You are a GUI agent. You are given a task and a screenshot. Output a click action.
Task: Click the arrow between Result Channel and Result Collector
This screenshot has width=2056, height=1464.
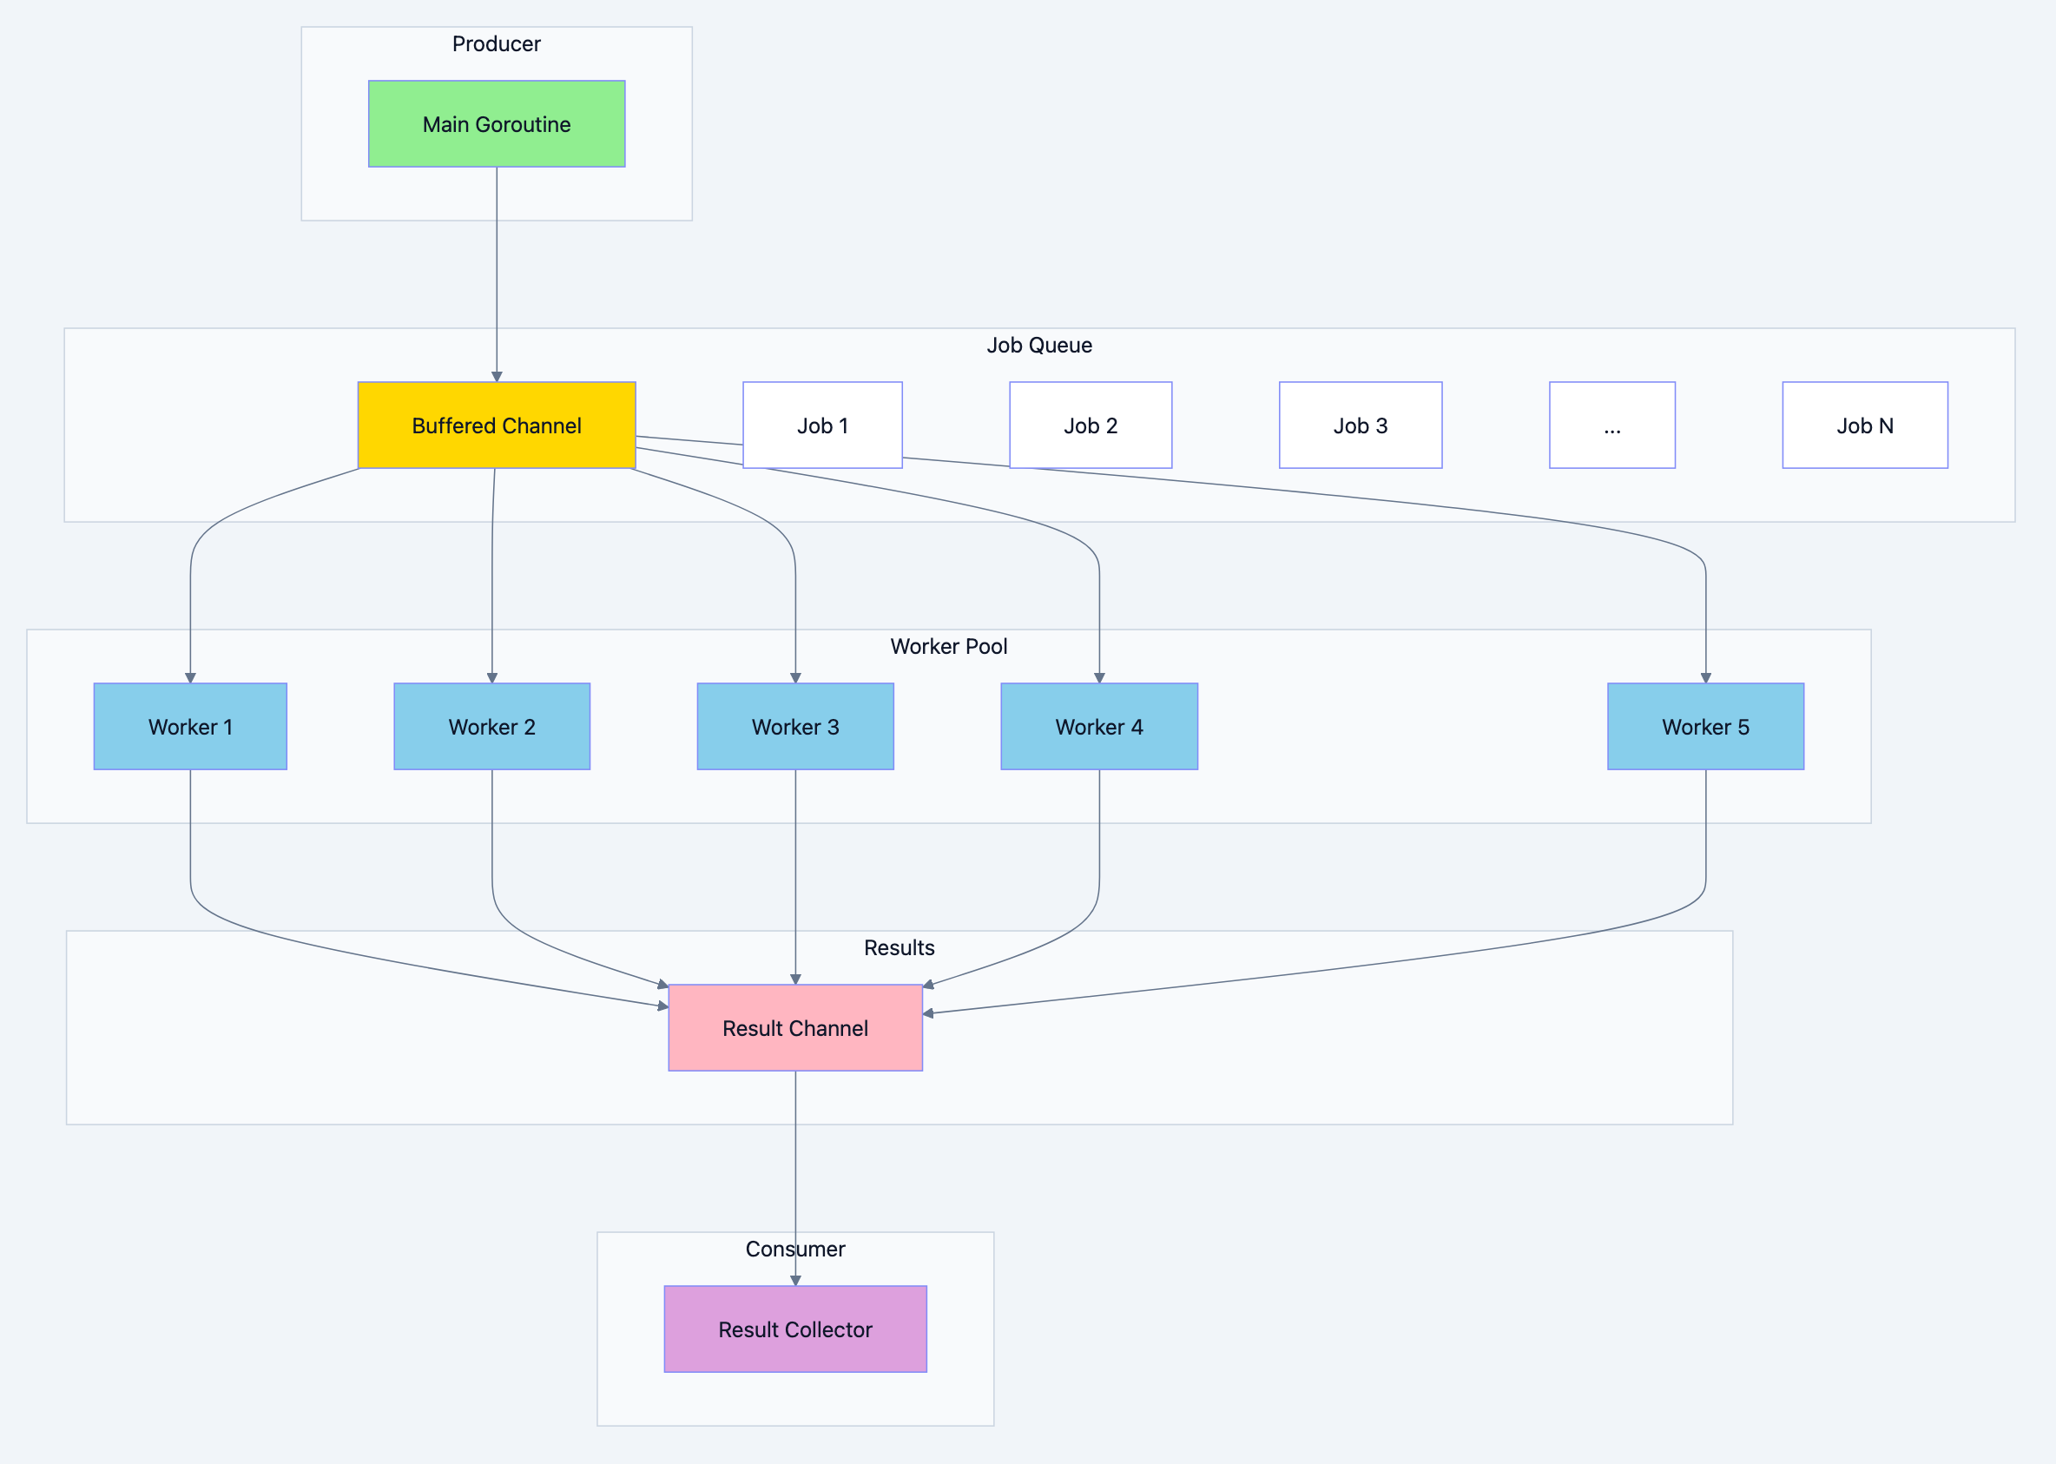pos(795,1172)
